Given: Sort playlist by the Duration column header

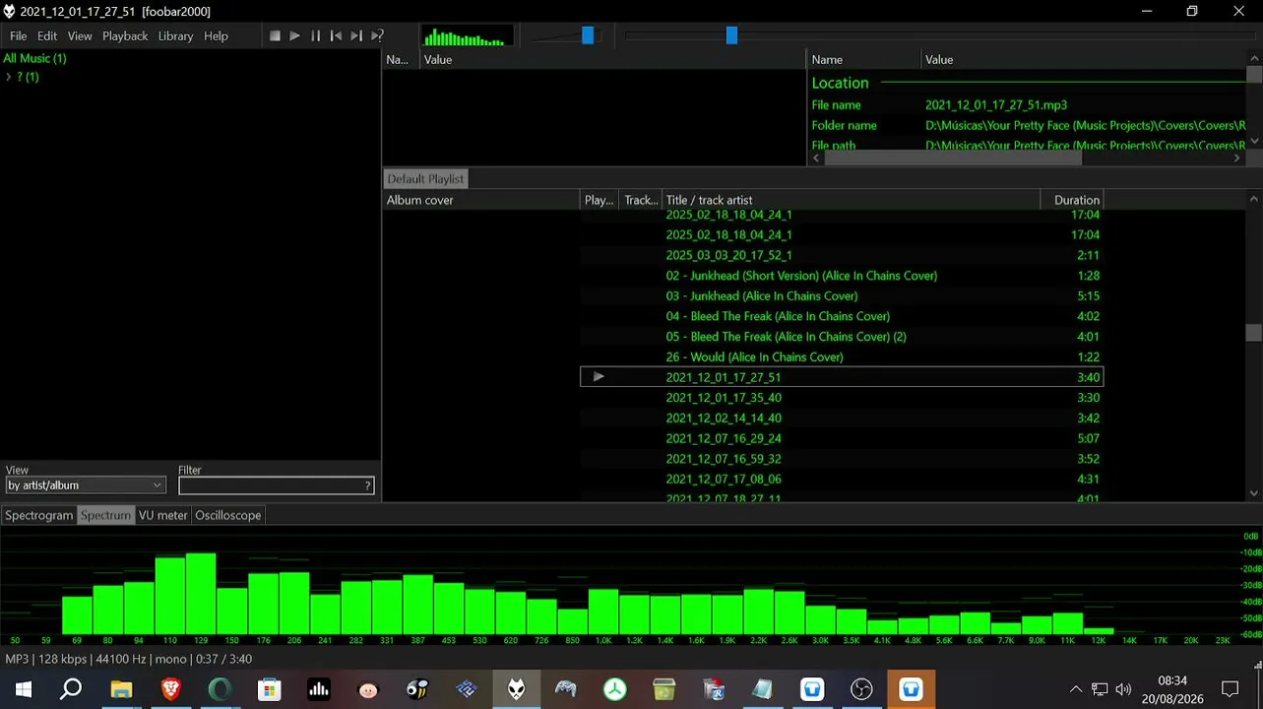Looking at the screenshot, I should [1073, 200].
